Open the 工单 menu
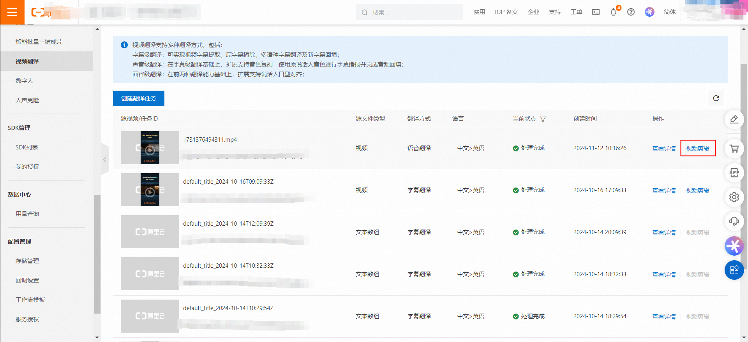 (x=576, y=12)
